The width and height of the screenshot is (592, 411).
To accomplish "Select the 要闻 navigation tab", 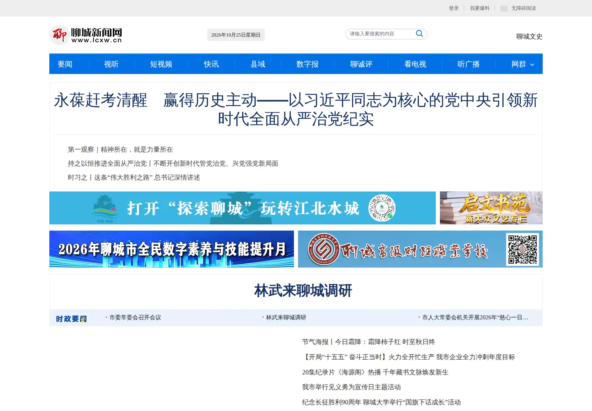I will 65,64.
